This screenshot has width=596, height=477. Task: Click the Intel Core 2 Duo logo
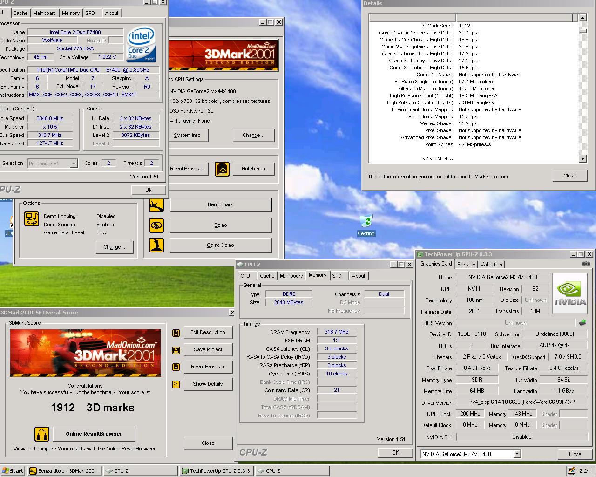(141, 44)
